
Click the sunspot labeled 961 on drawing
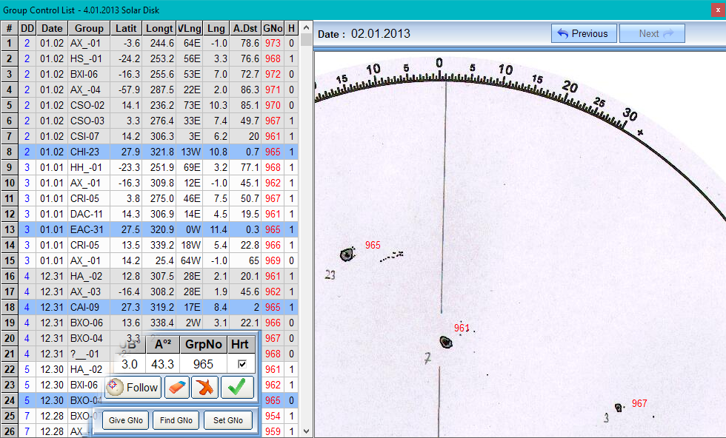pos(446,342)
